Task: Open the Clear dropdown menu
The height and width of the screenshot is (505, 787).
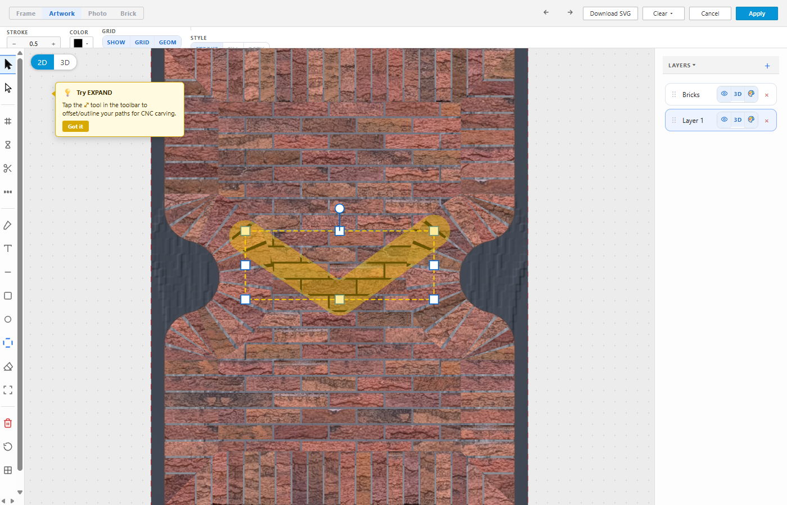Action: [663, 13]
